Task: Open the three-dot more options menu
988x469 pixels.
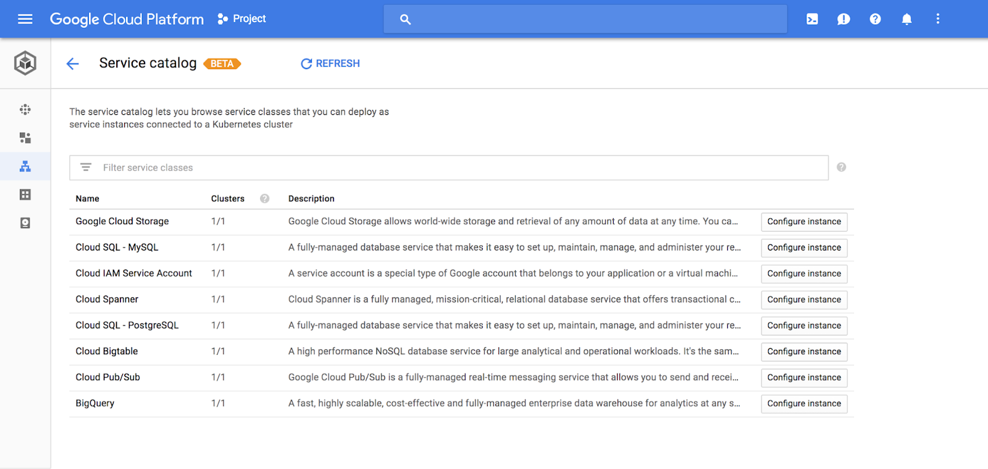Action: click(937, 19)
